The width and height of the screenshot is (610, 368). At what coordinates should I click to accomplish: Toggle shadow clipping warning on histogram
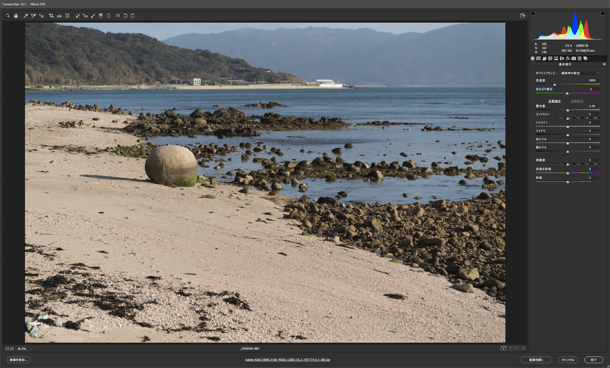point(533,13)
